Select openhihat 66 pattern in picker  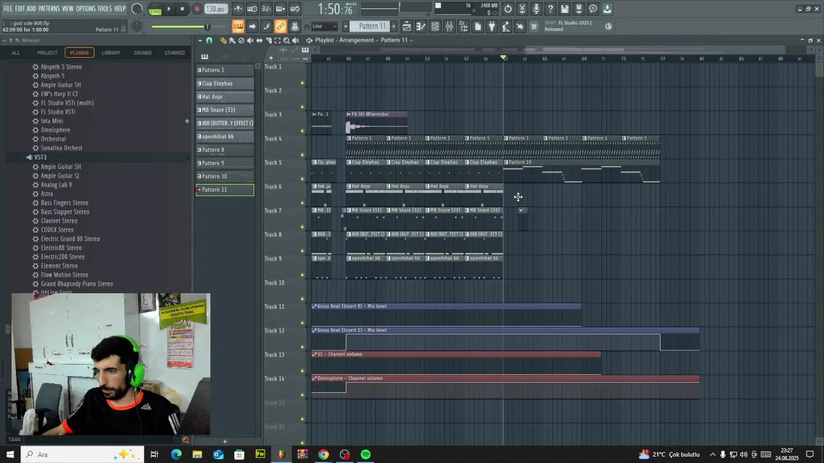pos(225,136)
